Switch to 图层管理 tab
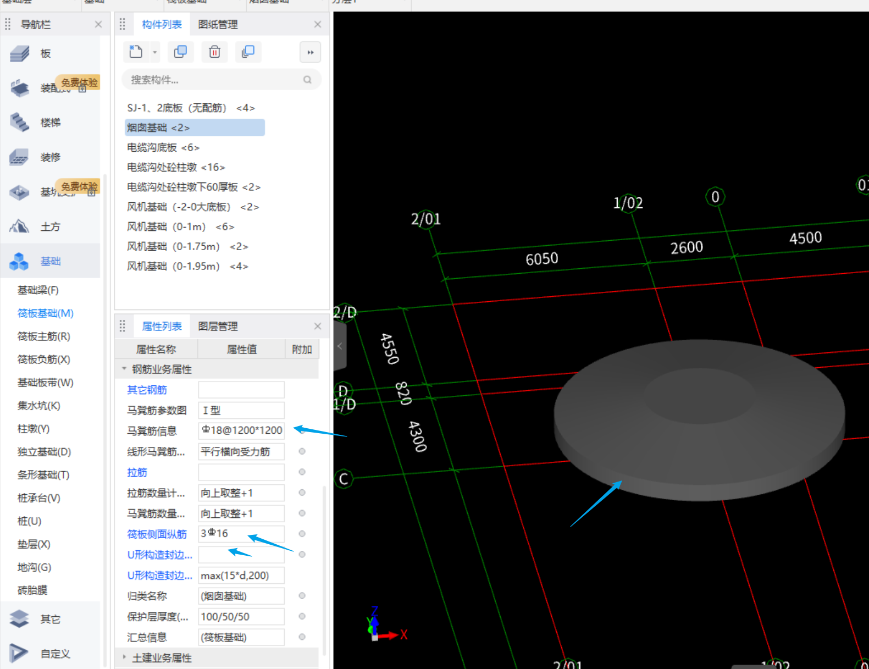The image size is (869, 669). pyautogui.click(x=218, y=326)
